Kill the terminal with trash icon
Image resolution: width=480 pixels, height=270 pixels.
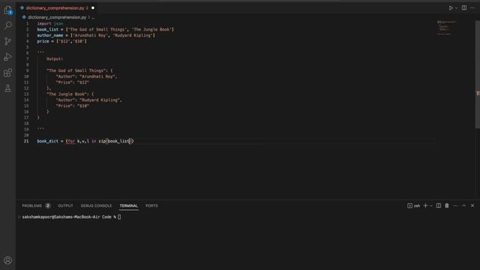click(447, 205)
